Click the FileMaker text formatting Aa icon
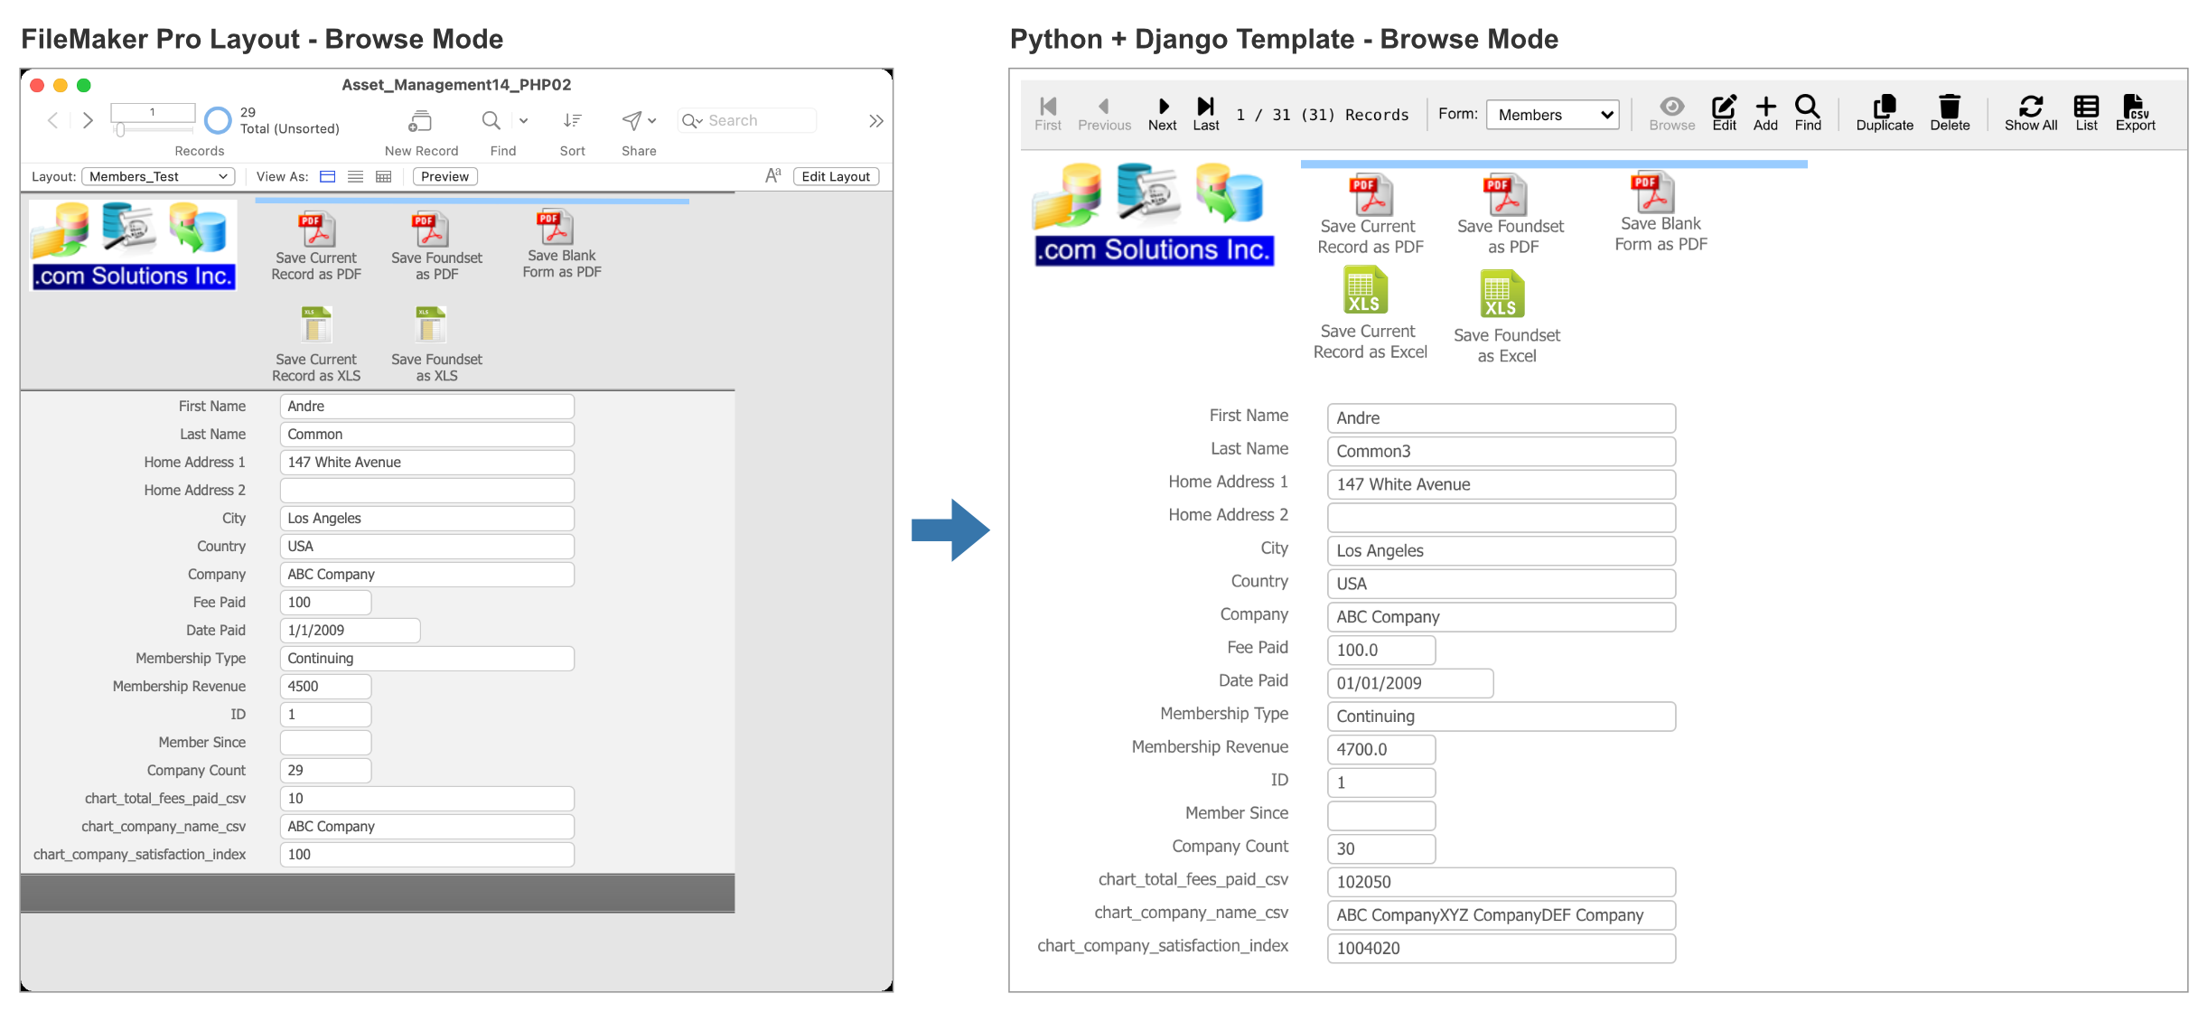This screenshot has width=2208, height=1012. (x=772, y=175)
